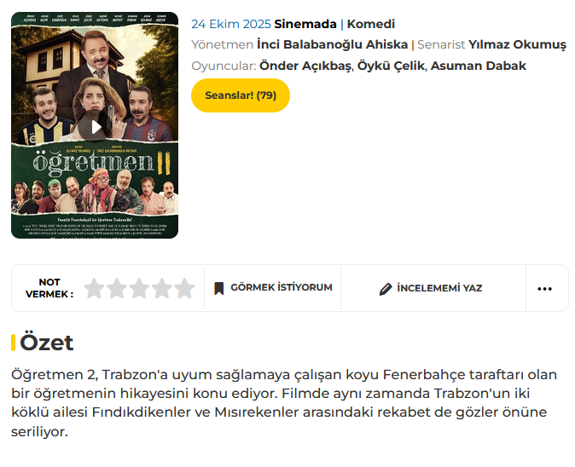View actor Önder Açıkbaş's profile
The image size is (575, 467).
coord(305,66)
